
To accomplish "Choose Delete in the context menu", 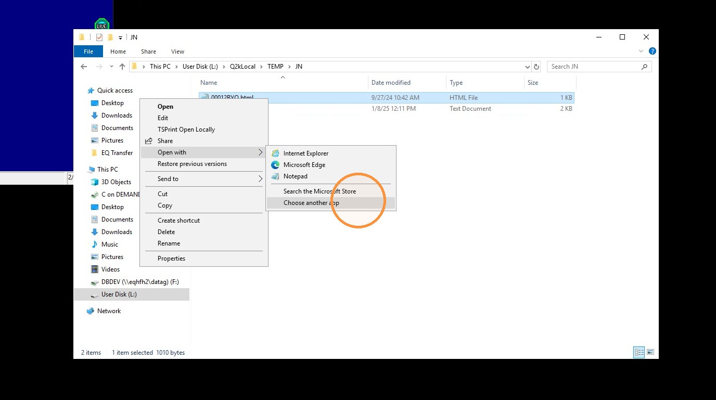I will point(204,232).
